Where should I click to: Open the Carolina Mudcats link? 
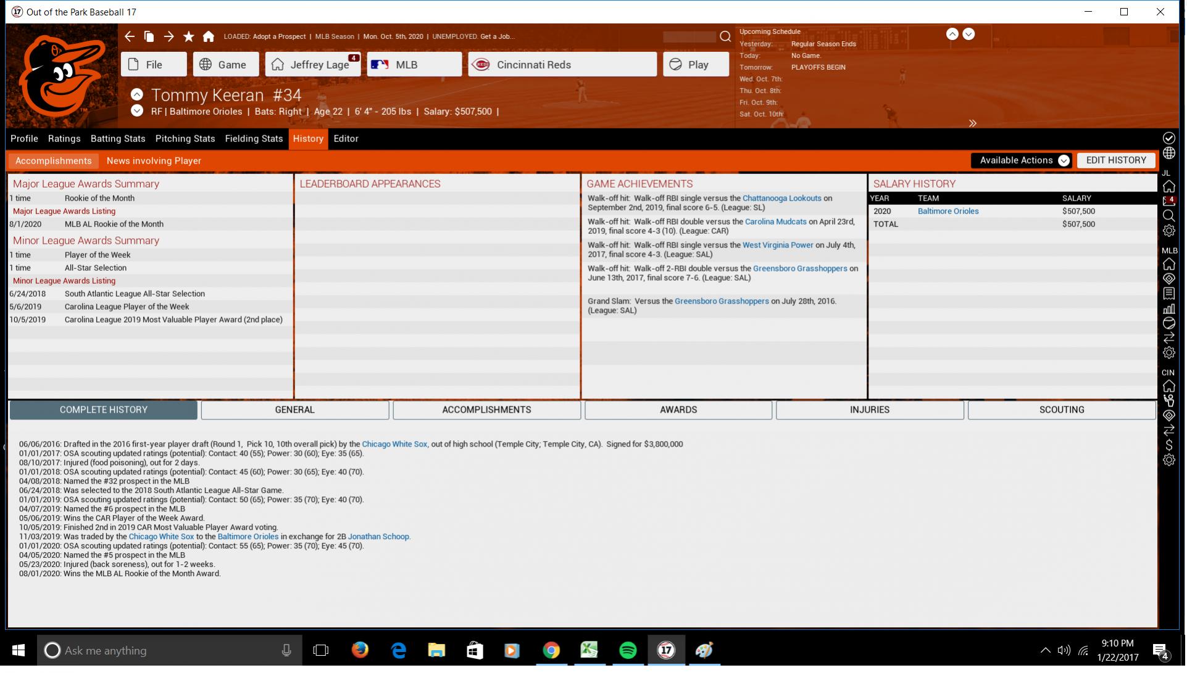pos(775,222)
